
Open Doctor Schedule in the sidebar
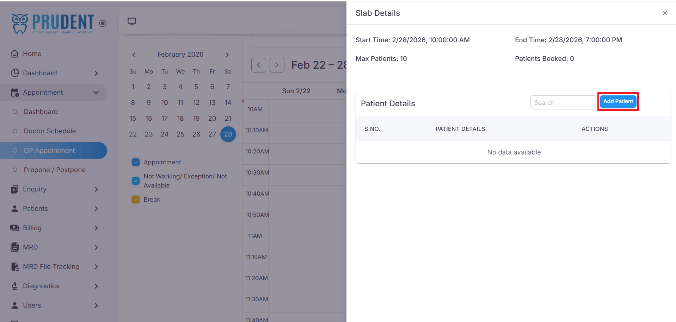(50, 131)
